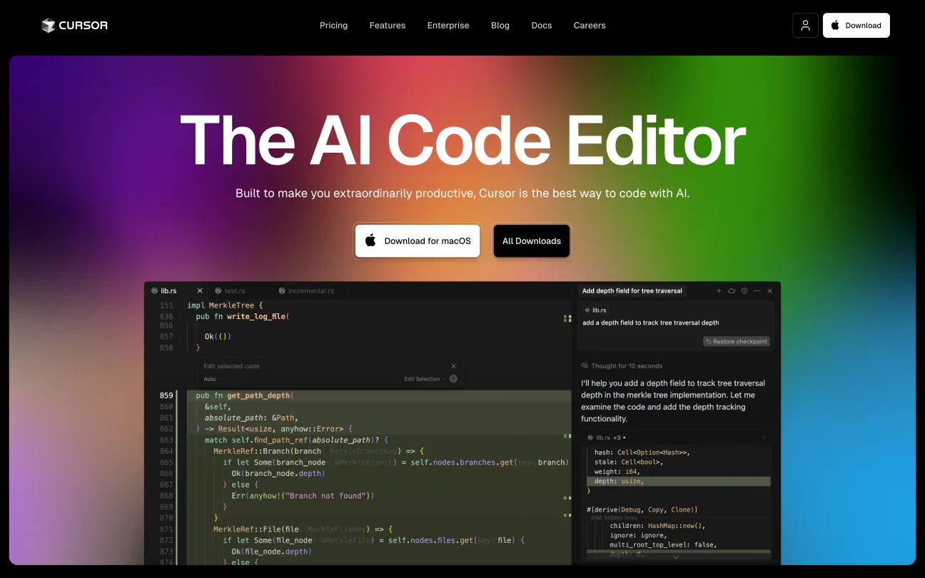The image size is (925, 578).
Task: Click 'Err(anyhow!("Branch not found"))' line
Action: coord(303,495)
